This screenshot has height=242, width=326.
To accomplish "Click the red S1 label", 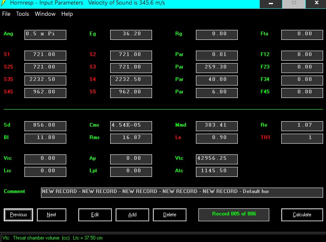I will click(7, 54).
